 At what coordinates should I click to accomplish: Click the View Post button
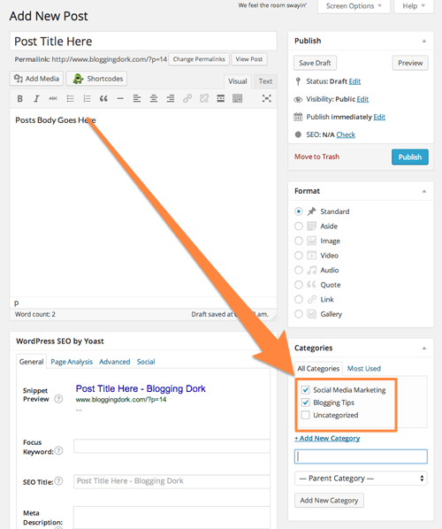point(249,59)
